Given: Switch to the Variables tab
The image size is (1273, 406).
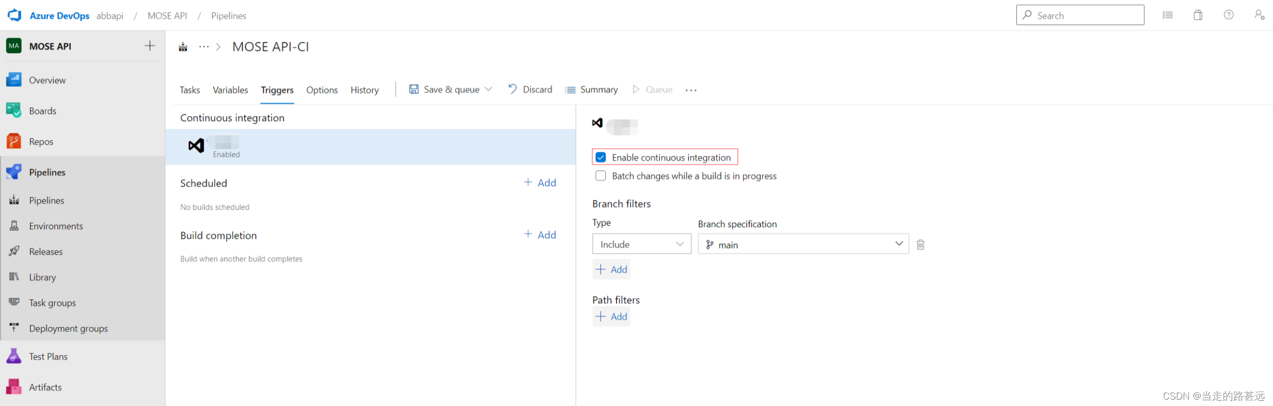Looking at the screenshot, I should [x=230, y=90].
